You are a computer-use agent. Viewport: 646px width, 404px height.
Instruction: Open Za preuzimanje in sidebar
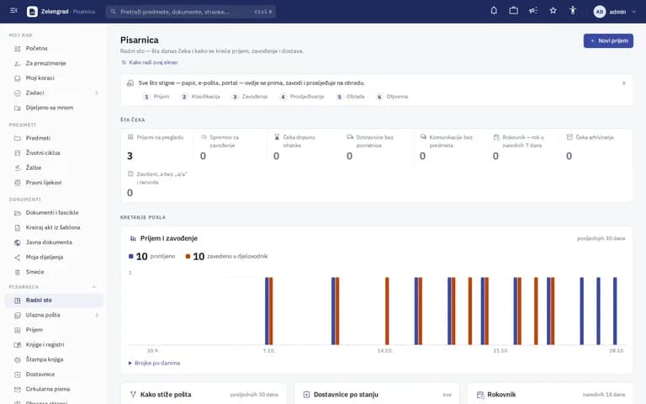click(54, 63)
